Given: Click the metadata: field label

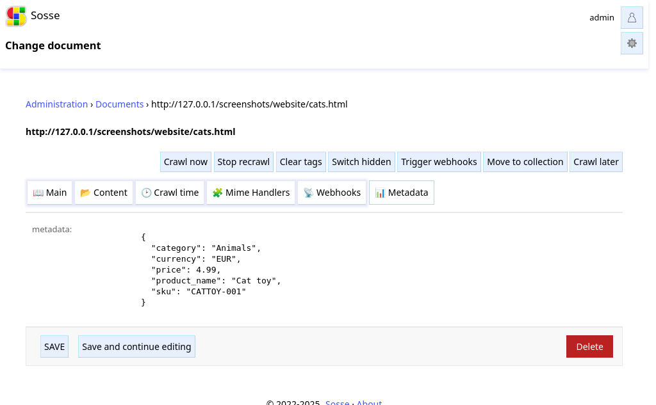Looking at the screenshot, I should (x=52, y=230).
